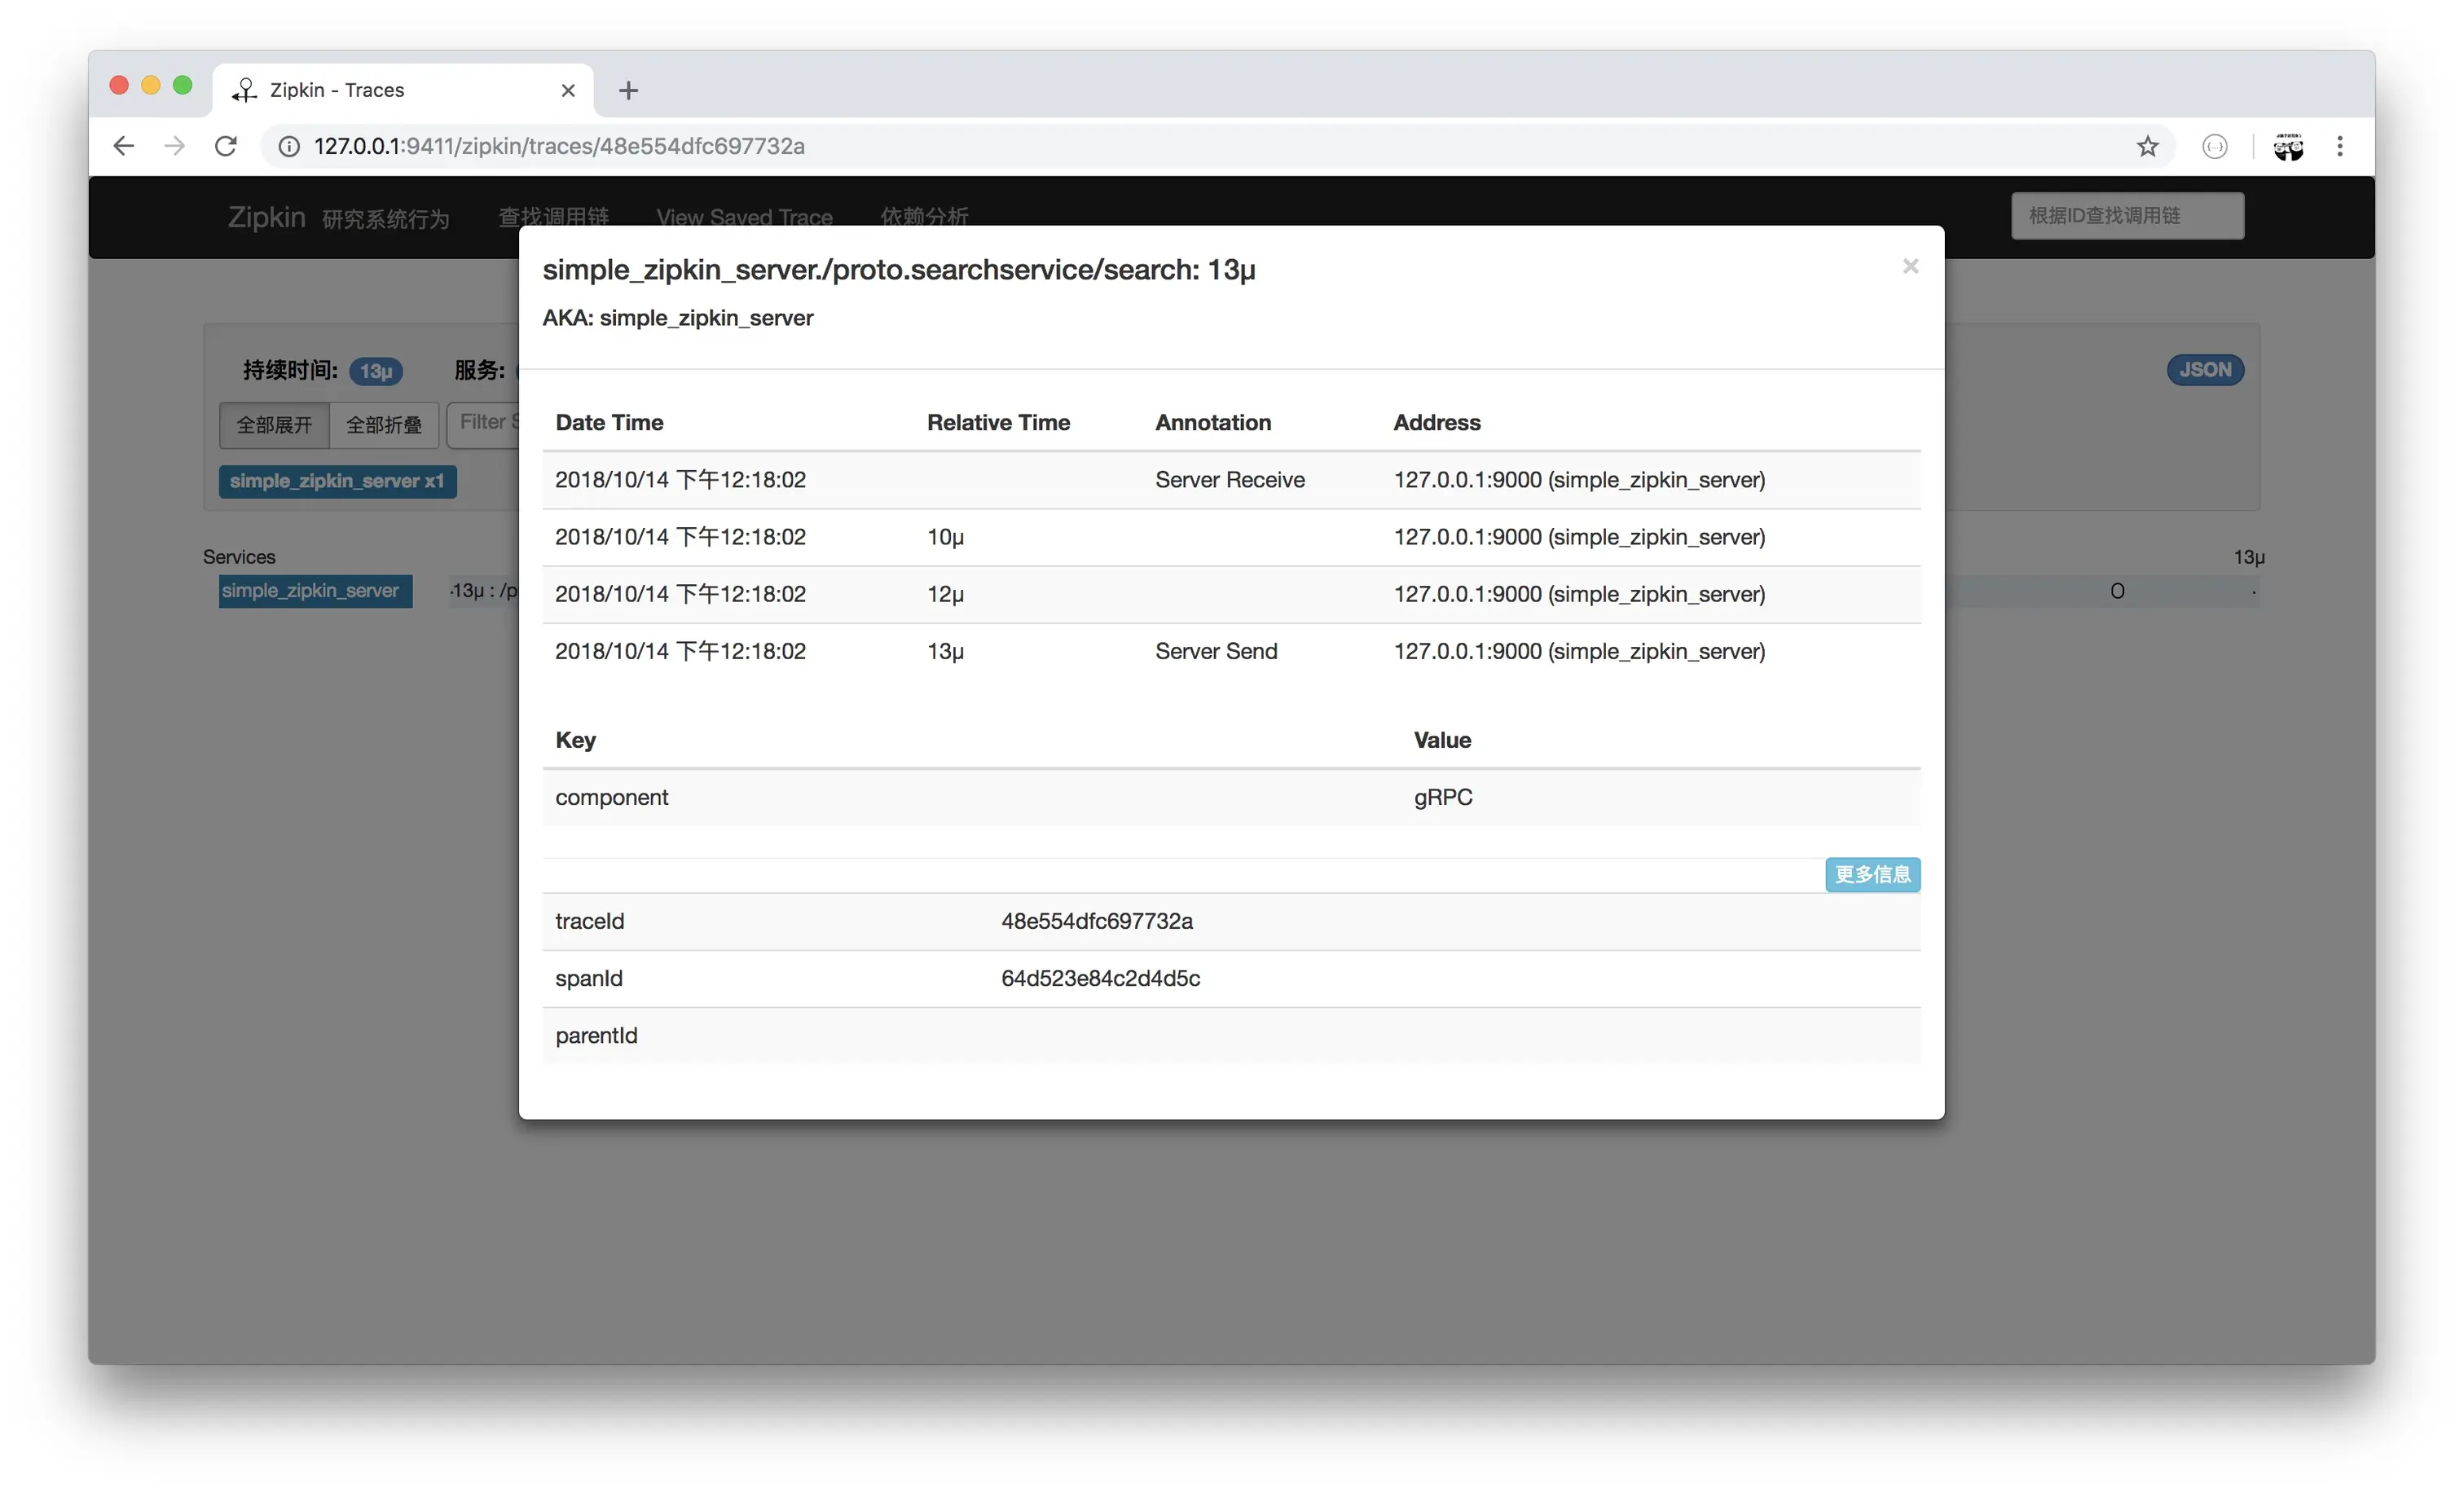This screenshot has height=1491, width=2464.
Task: Open 依赖分析 nav item
Action: coord(923,217)
